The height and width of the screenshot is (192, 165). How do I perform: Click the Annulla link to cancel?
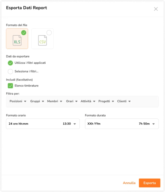[x=129, y=183]
